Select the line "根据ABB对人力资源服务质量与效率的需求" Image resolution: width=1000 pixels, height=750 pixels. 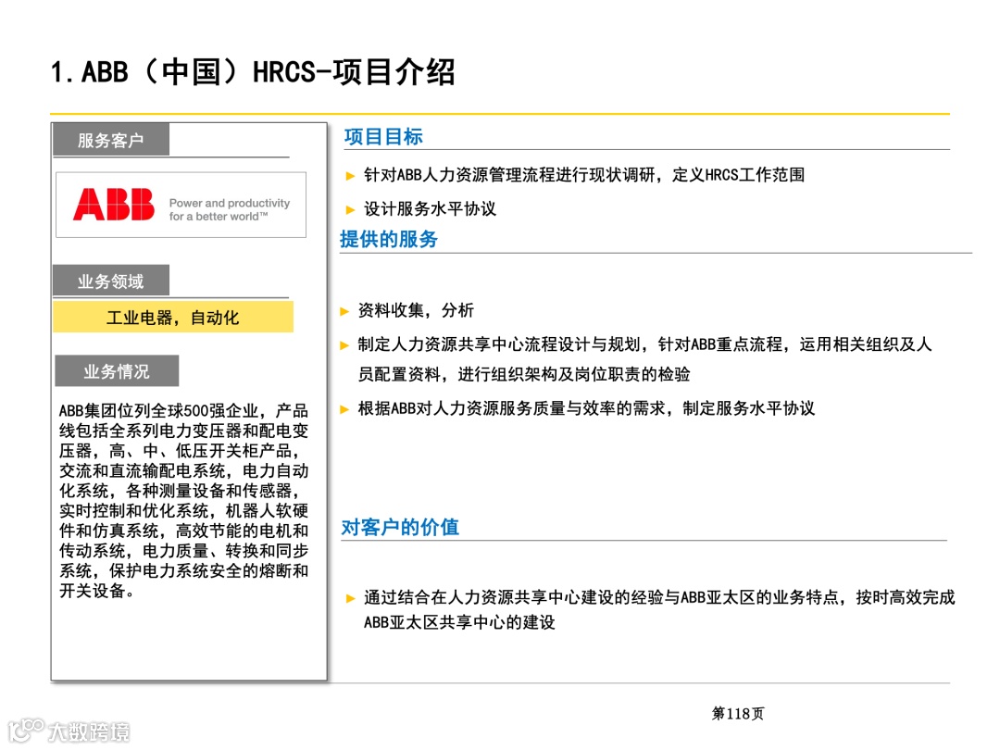[586, 408]
